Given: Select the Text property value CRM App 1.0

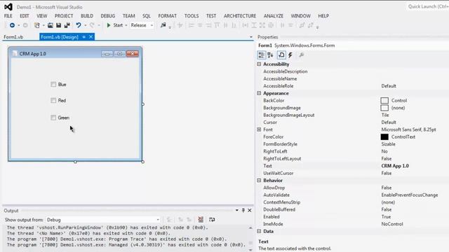Looking at the screenshot, I should [395, 166].
